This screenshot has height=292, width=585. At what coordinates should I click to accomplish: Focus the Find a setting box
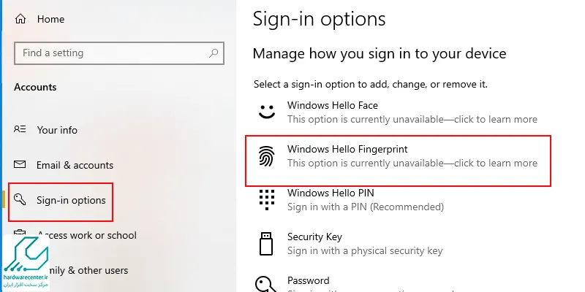(119, 53)
